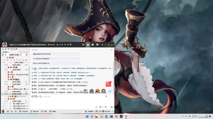This screenshot has width=213, height=119.
Task: Click the info exclamation icon in header
Action: click(71, 45)
